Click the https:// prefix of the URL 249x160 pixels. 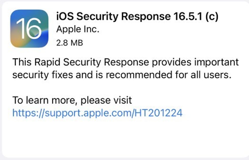28,113
